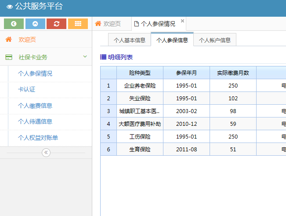This screenshot has width=286, height=216.
Task: Select the 企业养老保险 table row
Action: [x=140, y=86]
